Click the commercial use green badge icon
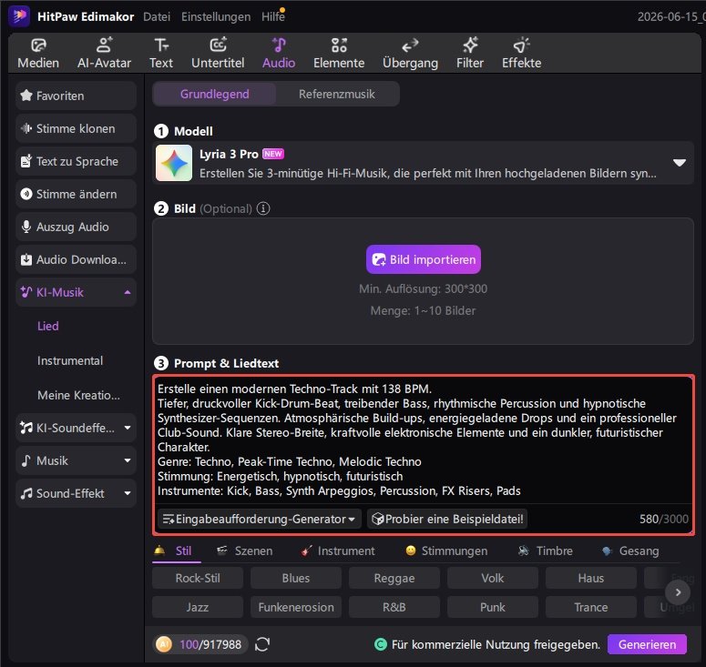 coord(381,644)
